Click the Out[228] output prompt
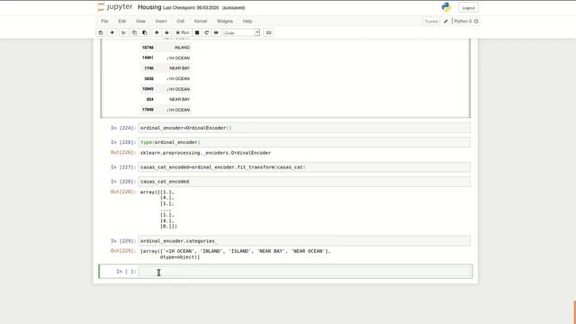The image size is (576, 324). click(x=123, y=192)
